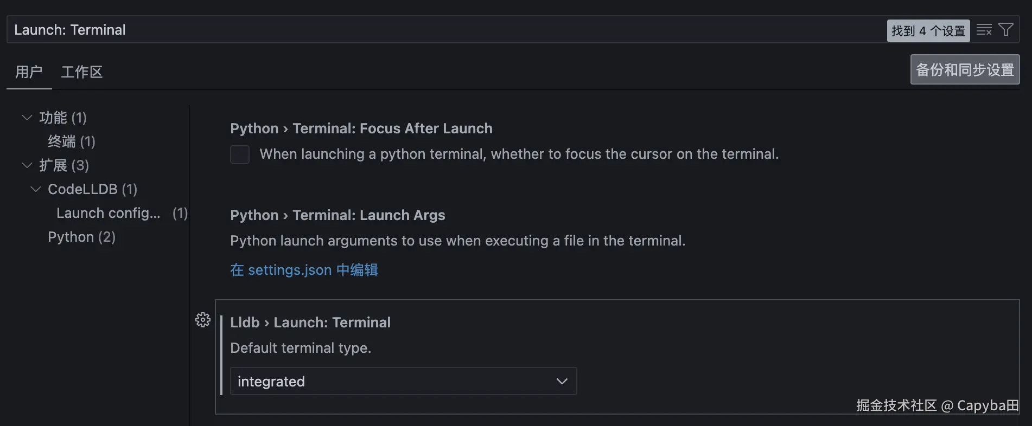This screenshot has height=426, width=1032.
Task: Open the integrated terminal type dropdown
Action: (x=403, y=381)
